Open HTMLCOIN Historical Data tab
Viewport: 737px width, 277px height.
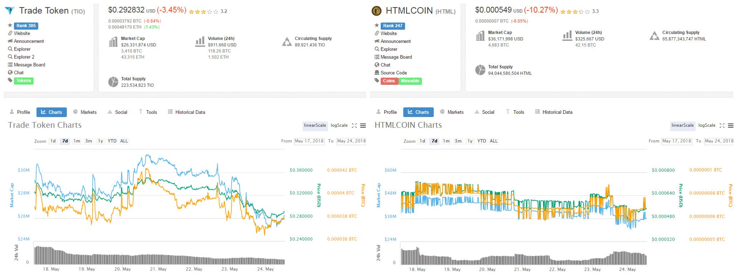coord(554,112)
